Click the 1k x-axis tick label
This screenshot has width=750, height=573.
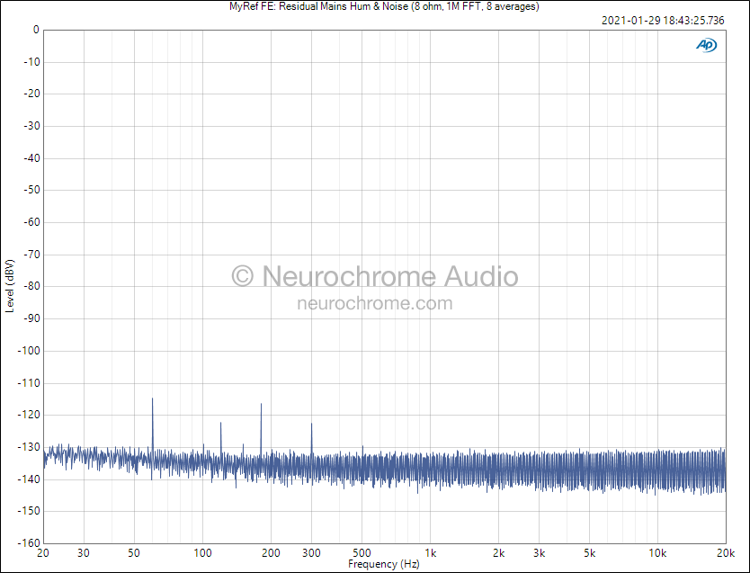click(431, 553)
